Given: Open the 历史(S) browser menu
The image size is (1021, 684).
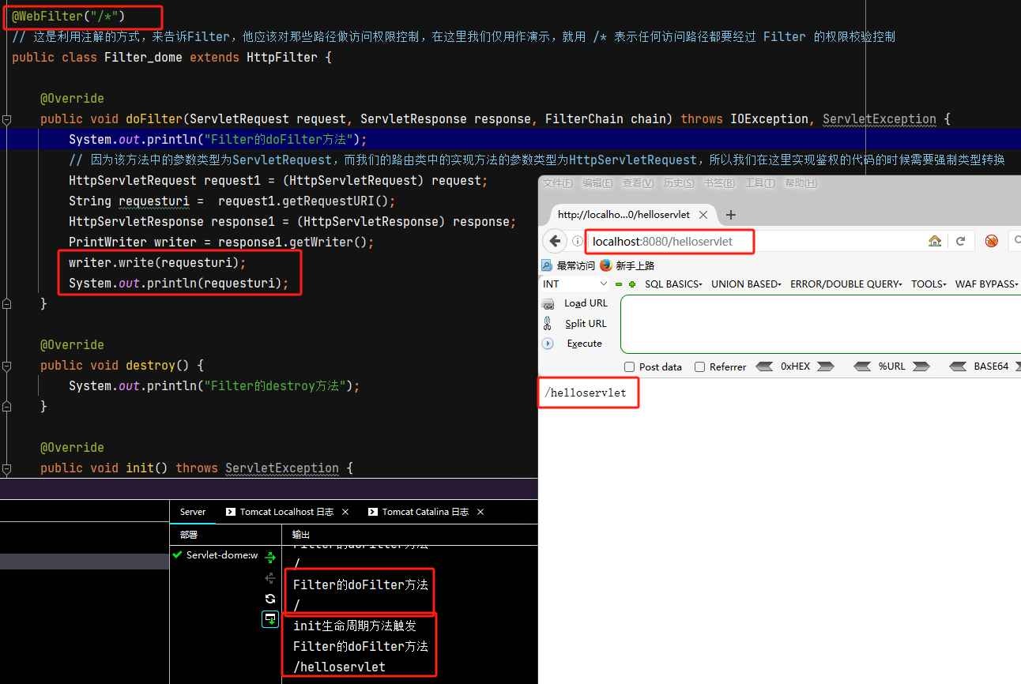Looking at the screenshot, I should (x=678, y=183).
